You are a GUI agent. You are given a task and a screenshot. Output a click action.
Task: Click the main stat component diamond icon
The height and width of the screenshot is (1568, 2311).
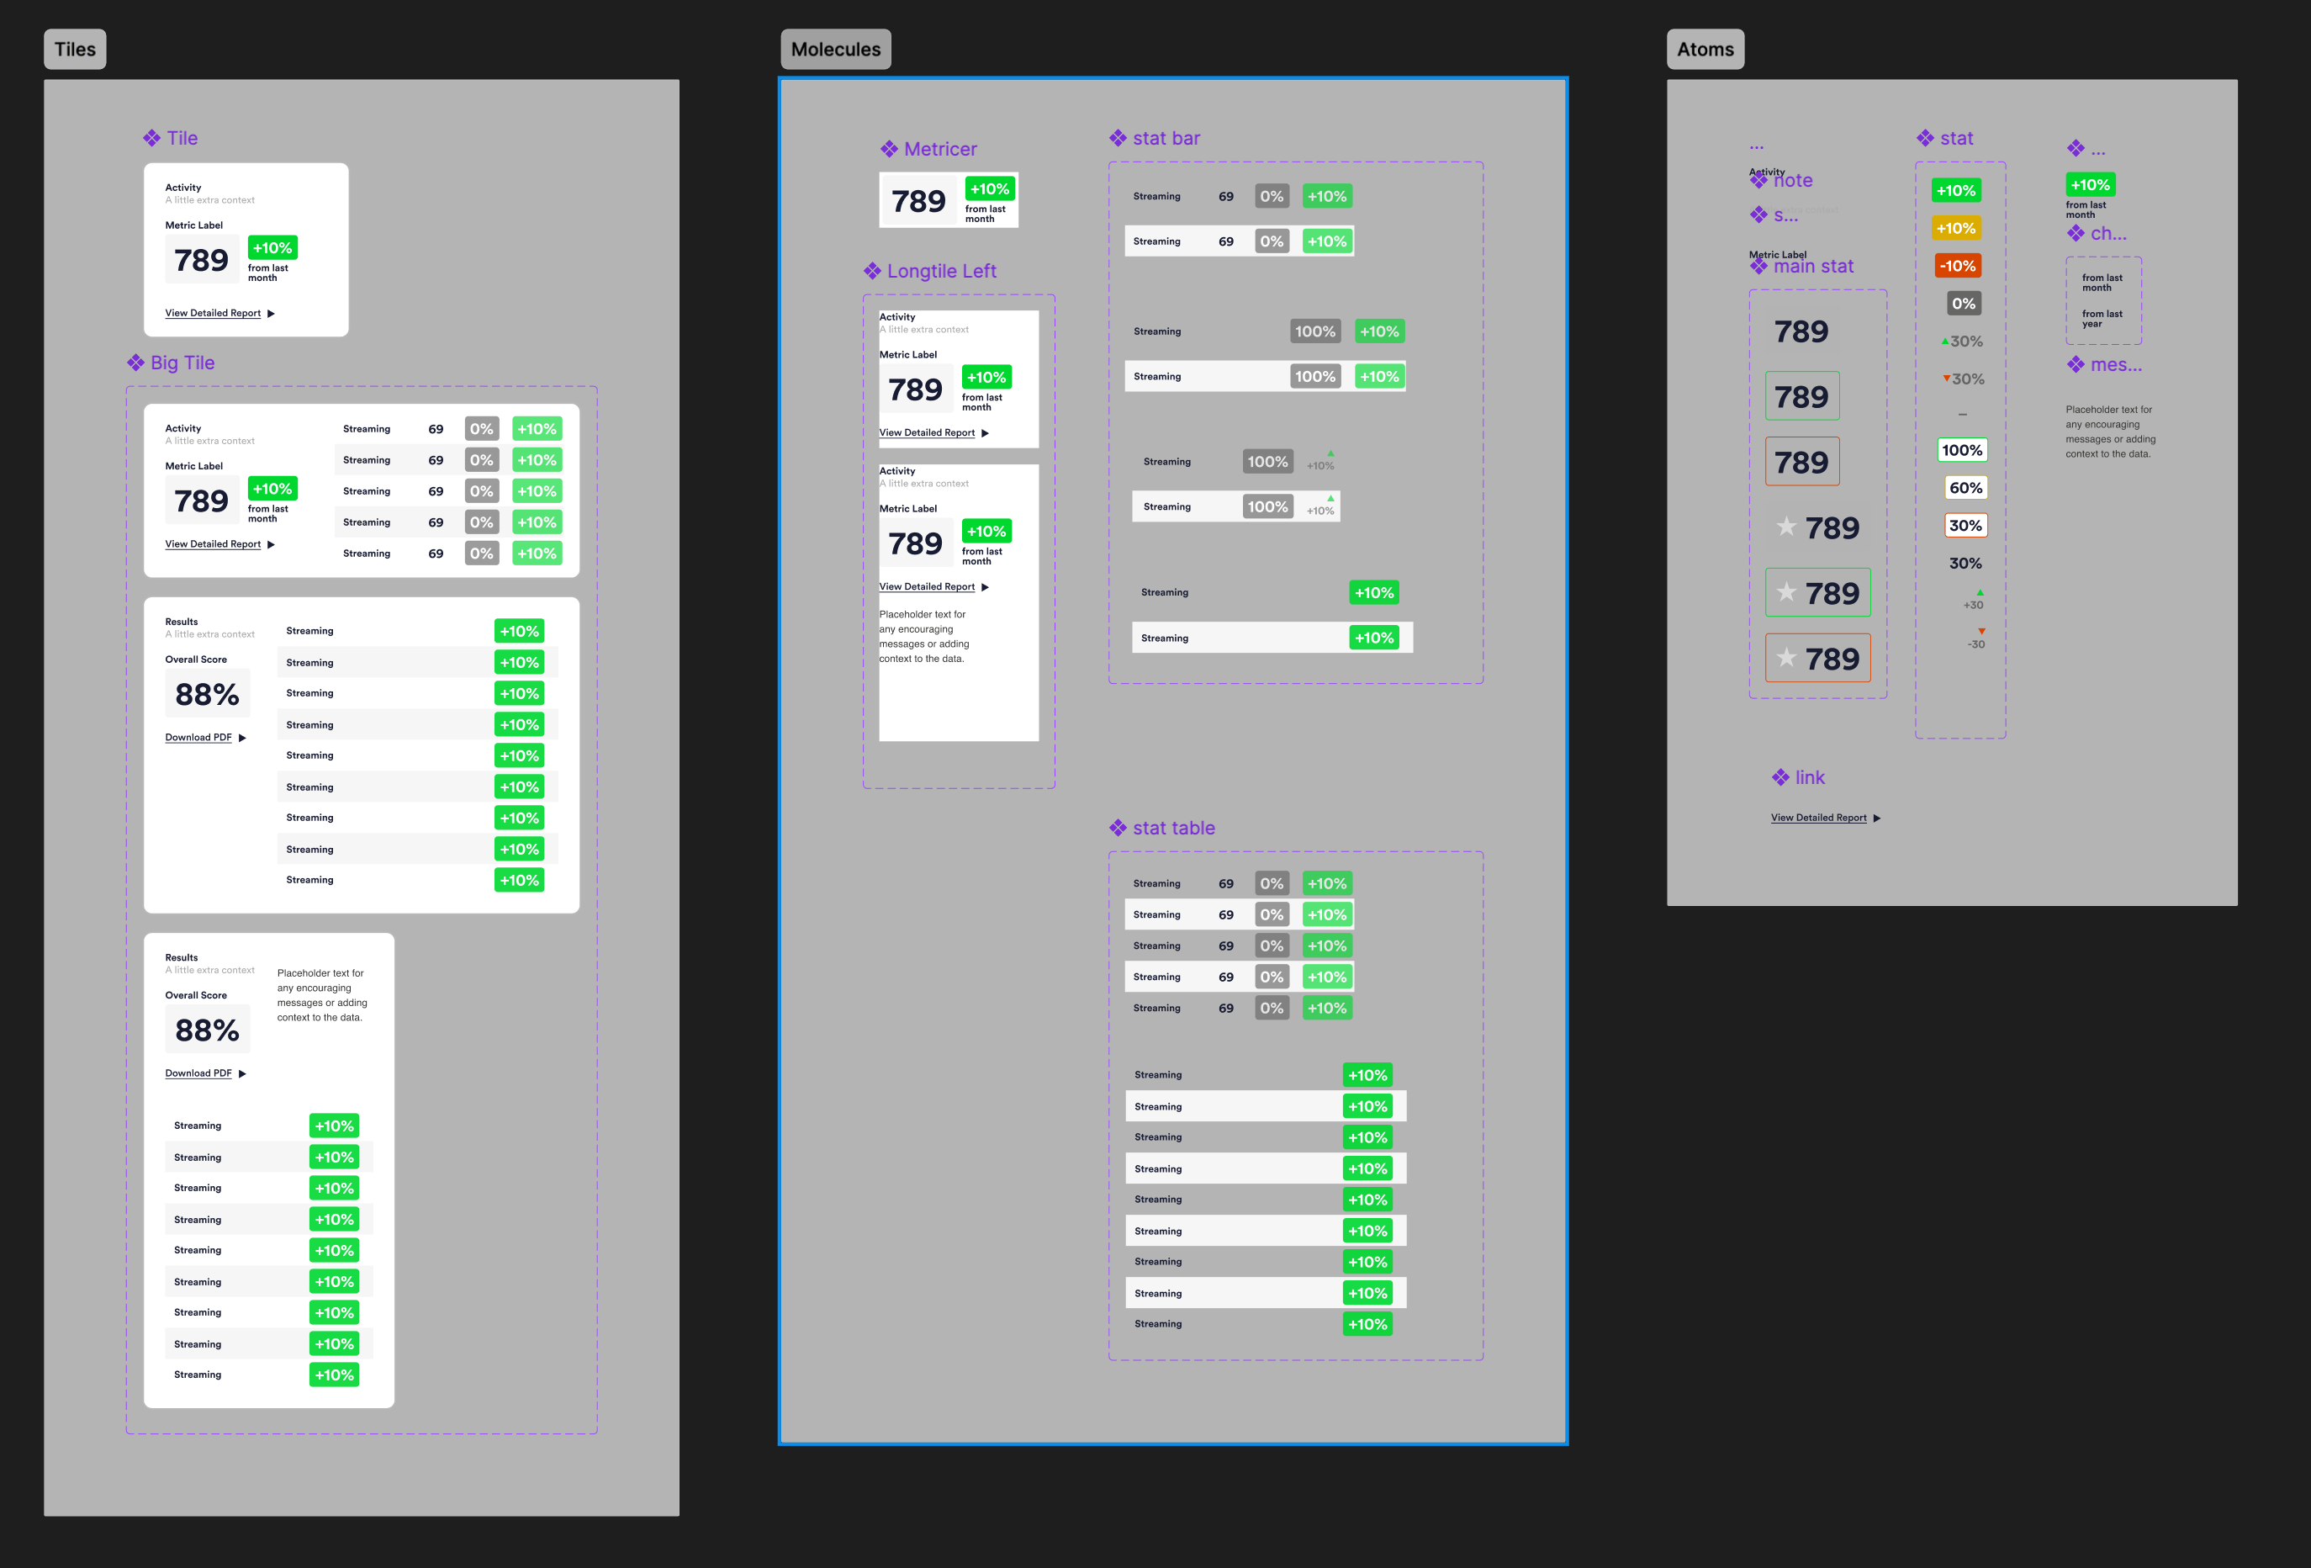(x=1759, y=266)
